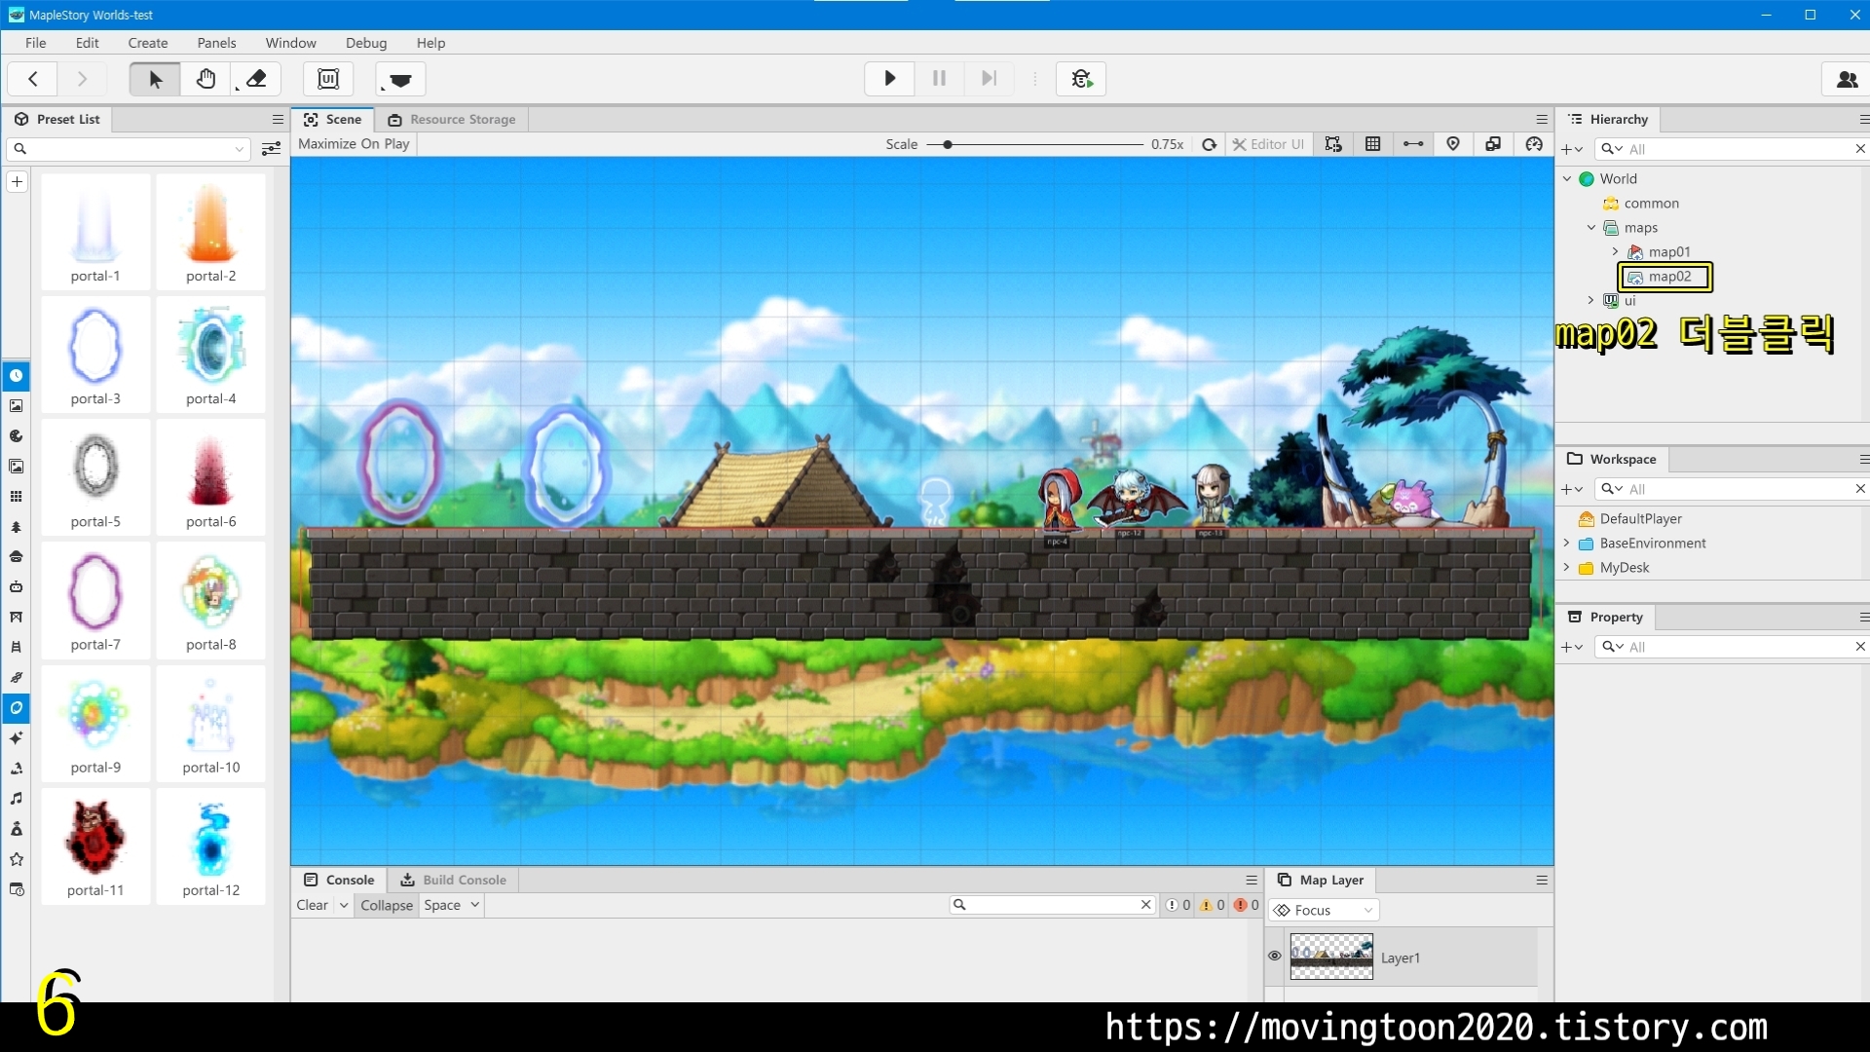This screenshot has width=1870, height=1052.
Task: Open the Hierarchy add plus dropdown
Action: (1571, 149)
